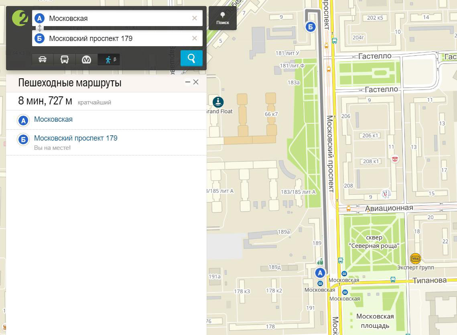This screenshot has width=457, height=335.
Task: Edit the Московская start point input
Action: click(x=116, y=18)
